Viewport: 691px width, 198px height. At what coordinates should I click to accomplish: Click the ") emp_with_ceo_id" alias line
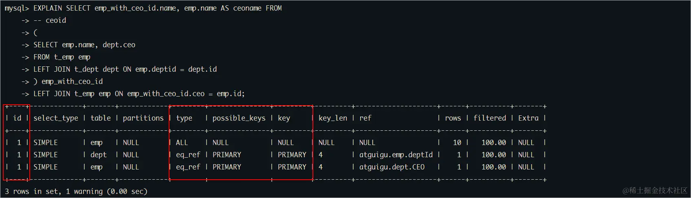68,81
